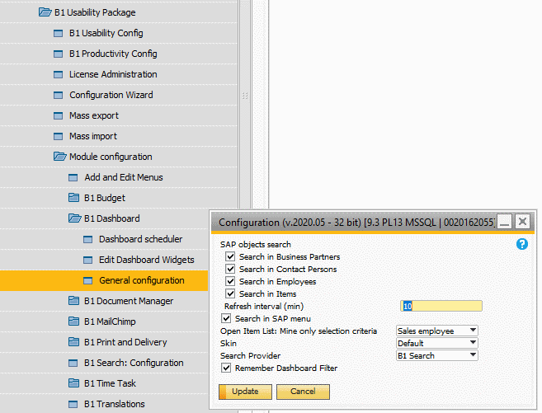
Task: Click the window icon beside Add and Edit Menus
Action: pyautogui.click(x=73, y=178)
